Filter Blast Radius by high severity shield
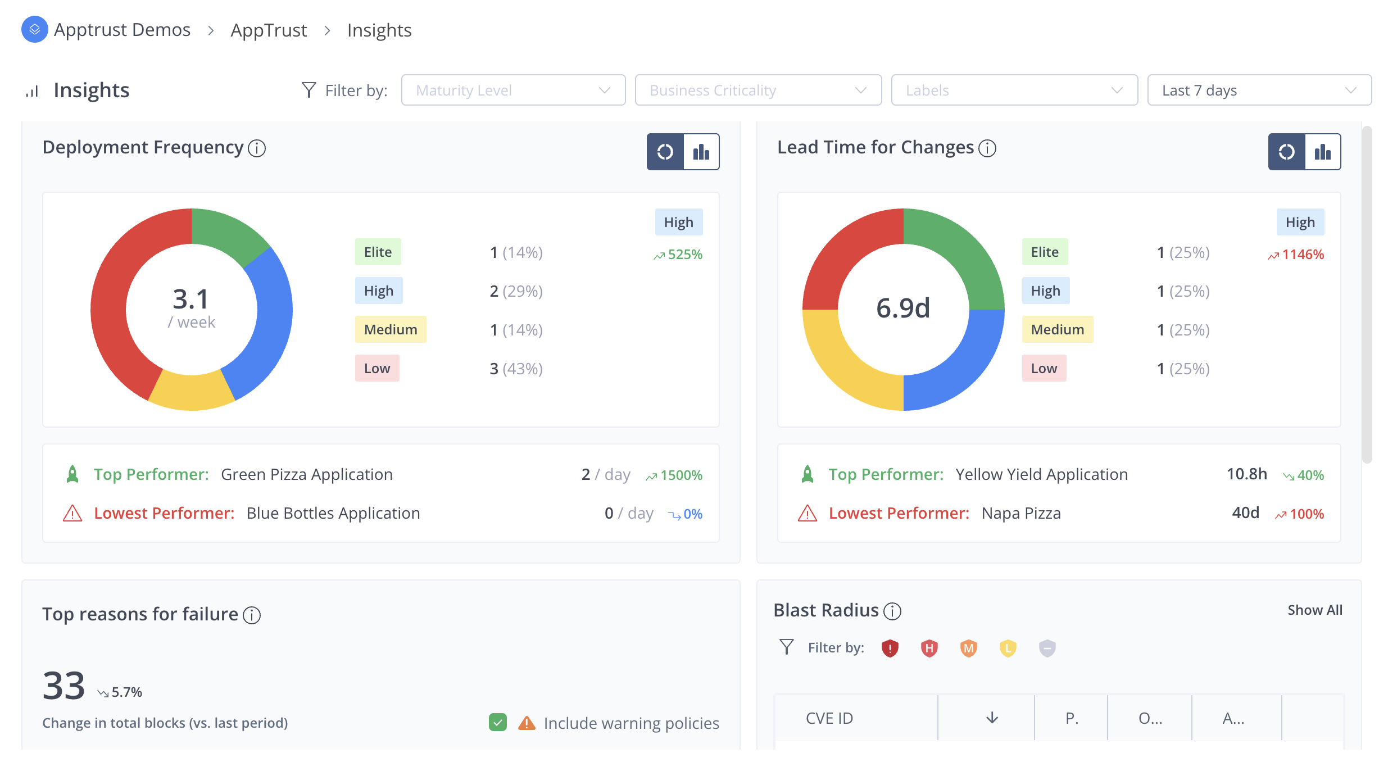 [x=929, y=648]
